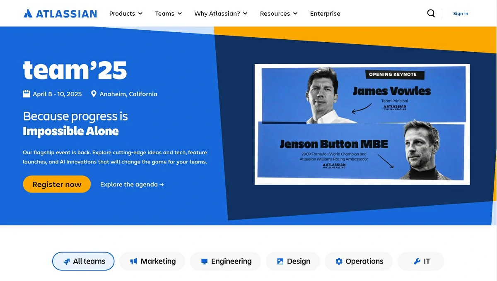Image resolution: width=497 pixels, height=281 pixels.
Task: Click the April 8 - 10, 2025 date
Action: [x=57, y=94]
